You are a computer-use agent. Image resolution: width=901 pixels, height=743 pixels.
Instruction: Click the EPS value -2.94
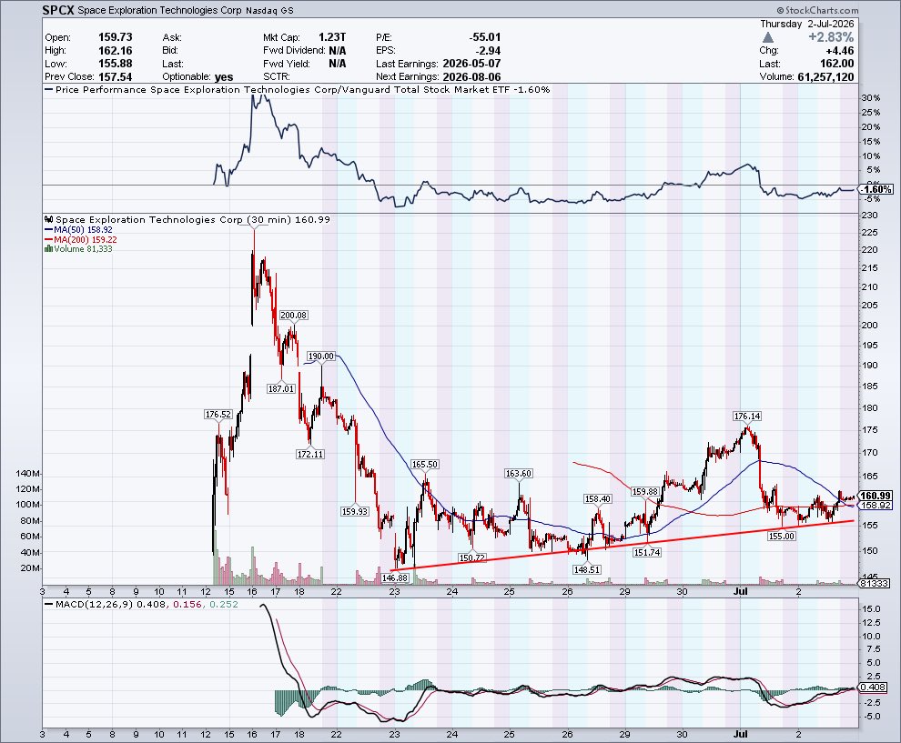point(488,50)
